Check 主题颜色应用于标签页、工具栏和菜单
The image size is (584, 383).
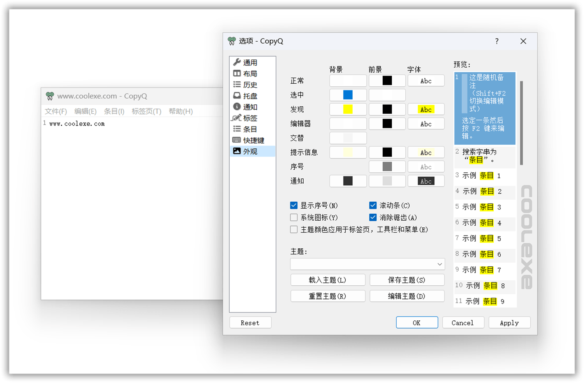(294, 229)
